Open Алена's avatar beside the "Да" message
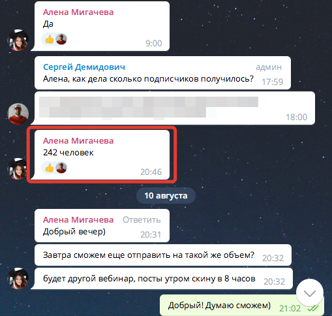 pyautogui.click(x=18, y=40)
